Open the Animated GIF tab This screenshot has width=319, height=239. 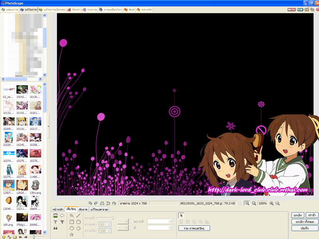click(x=110, y=10)
